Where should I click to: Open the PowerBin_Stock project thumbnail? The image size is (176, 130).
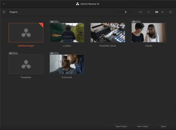108,33
